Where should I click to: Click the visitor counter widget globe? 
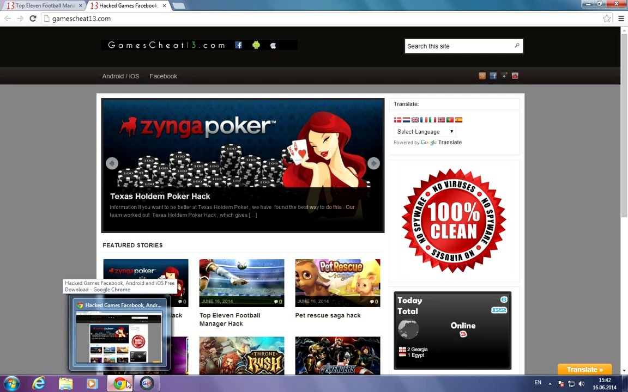point(408,329)
